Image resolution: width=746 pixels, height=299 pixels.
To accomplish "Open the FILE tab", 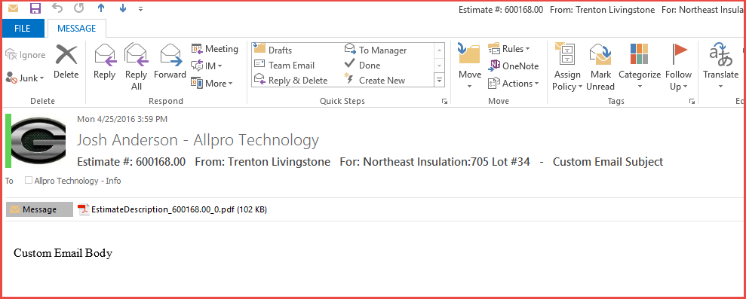I will tap(23, 29).
